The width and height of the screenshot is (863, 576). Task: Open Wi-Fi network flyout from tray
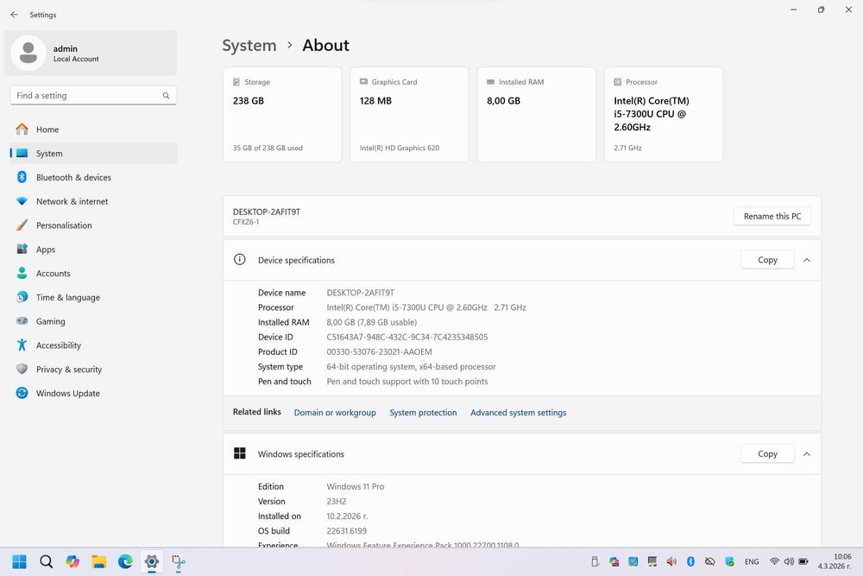click(774, 561)
